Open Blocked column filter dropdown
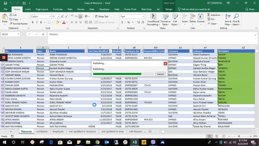 (x=123, y=51)
